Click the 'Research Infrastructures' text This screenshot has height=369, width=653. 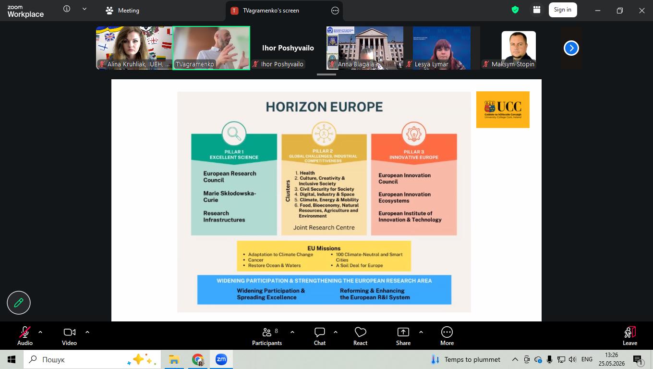pos(224,217)
